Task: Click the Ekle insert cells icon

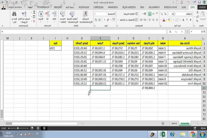Action: coord(54,14)
